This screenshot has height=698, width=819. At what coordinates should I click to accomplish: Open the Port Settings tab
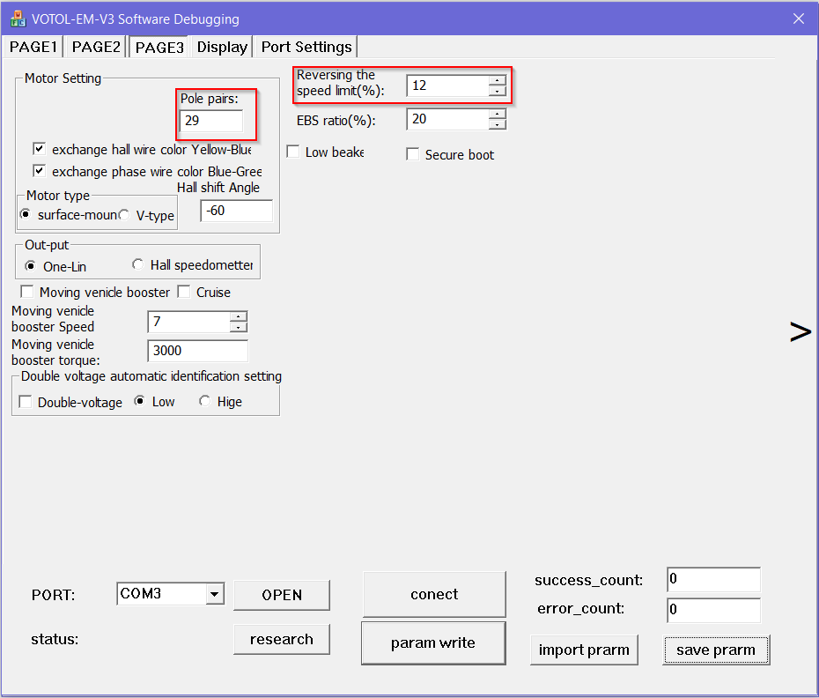(306, 47)
